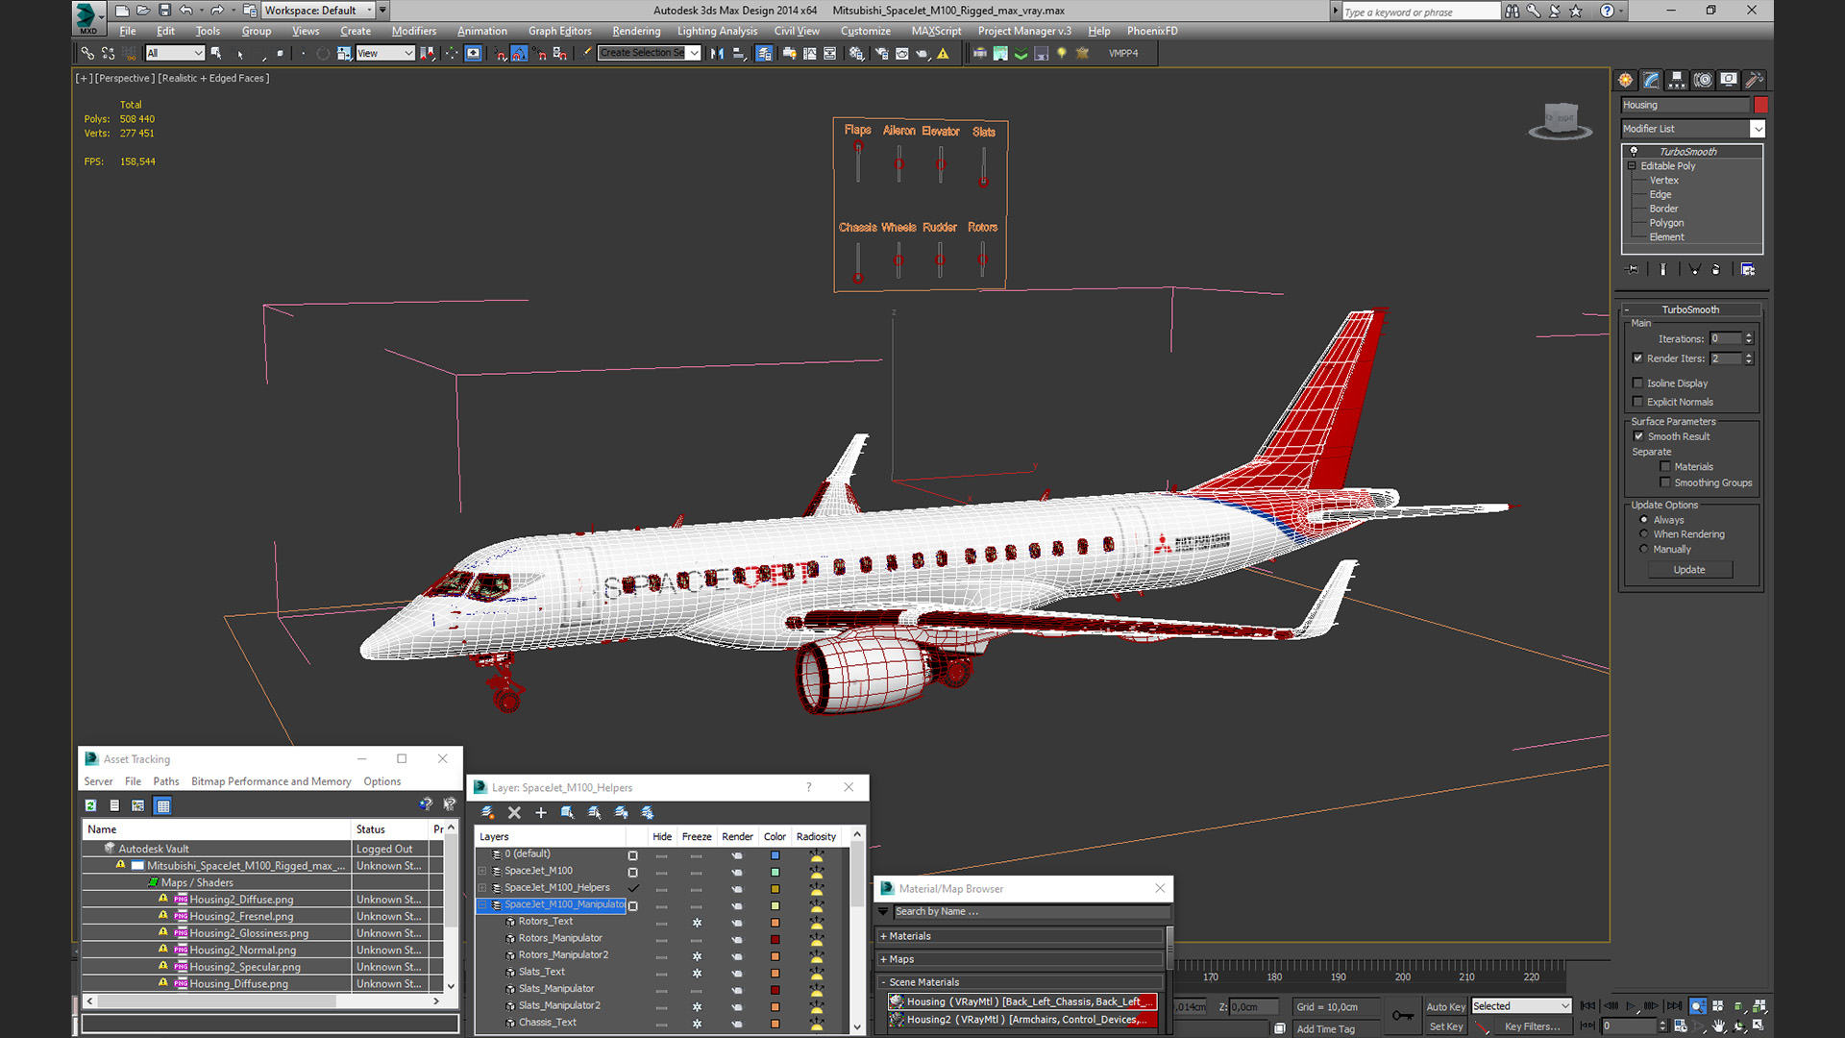Image resolution: width=1845 pixels, height=1038 pixels.
Task: Enable Separate by Materials checkbox
Action: [1665, 466]
